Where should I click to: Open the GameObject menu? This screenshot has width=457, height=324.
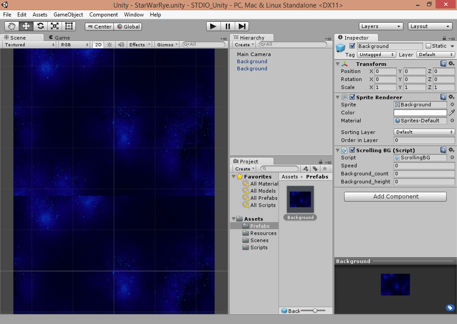tap(68, 15)
